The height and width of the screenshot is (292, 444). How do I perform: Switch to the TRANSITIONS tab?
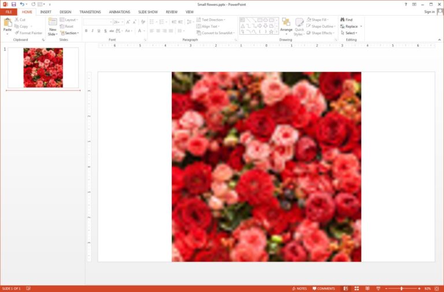pos(90,12)
